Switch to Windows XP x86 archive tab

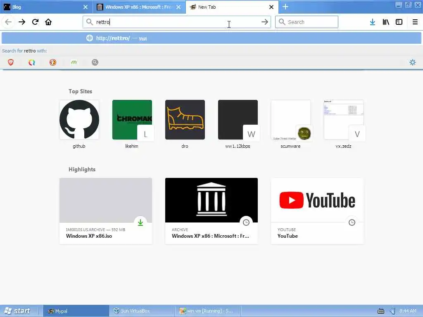(139, 7)
